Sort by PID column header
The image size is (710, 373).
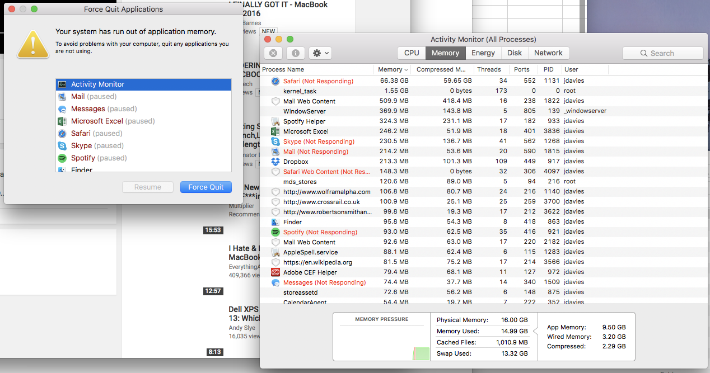(x=549, y=69)
